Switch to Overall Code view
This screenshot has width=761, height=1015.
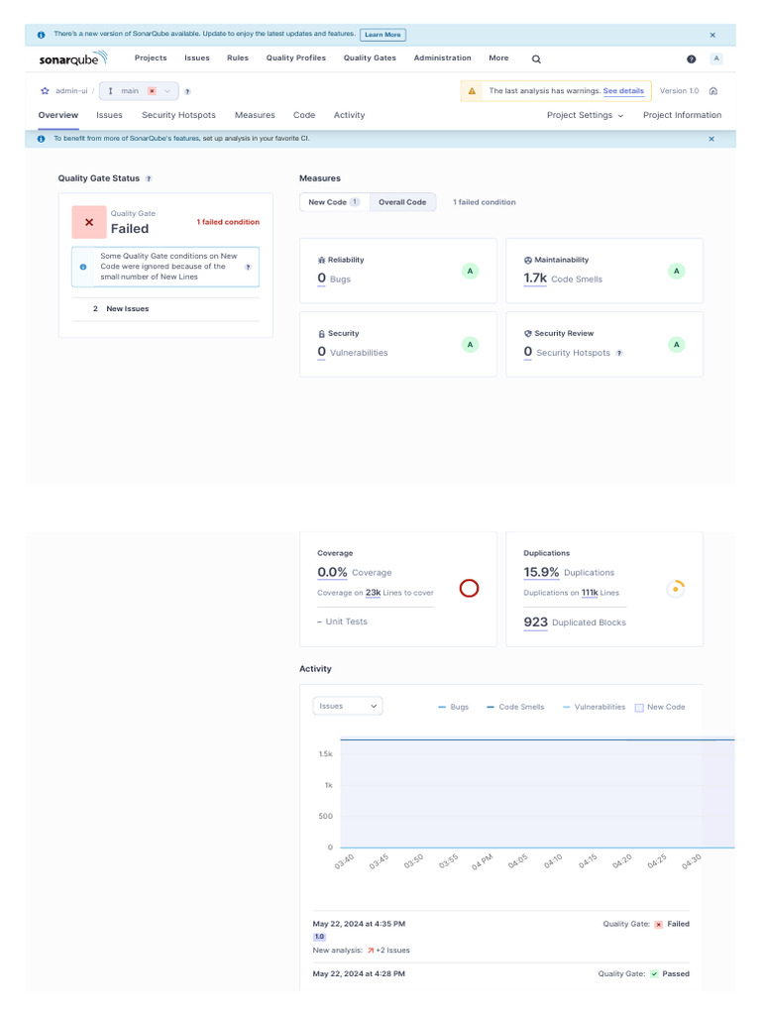[402, 202]
